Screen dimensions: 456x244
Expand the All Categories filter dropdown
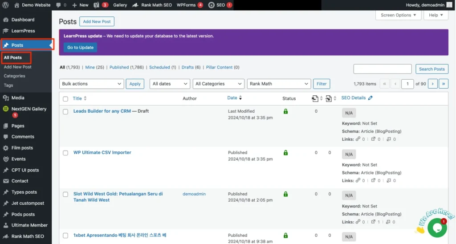click(219, 84)
